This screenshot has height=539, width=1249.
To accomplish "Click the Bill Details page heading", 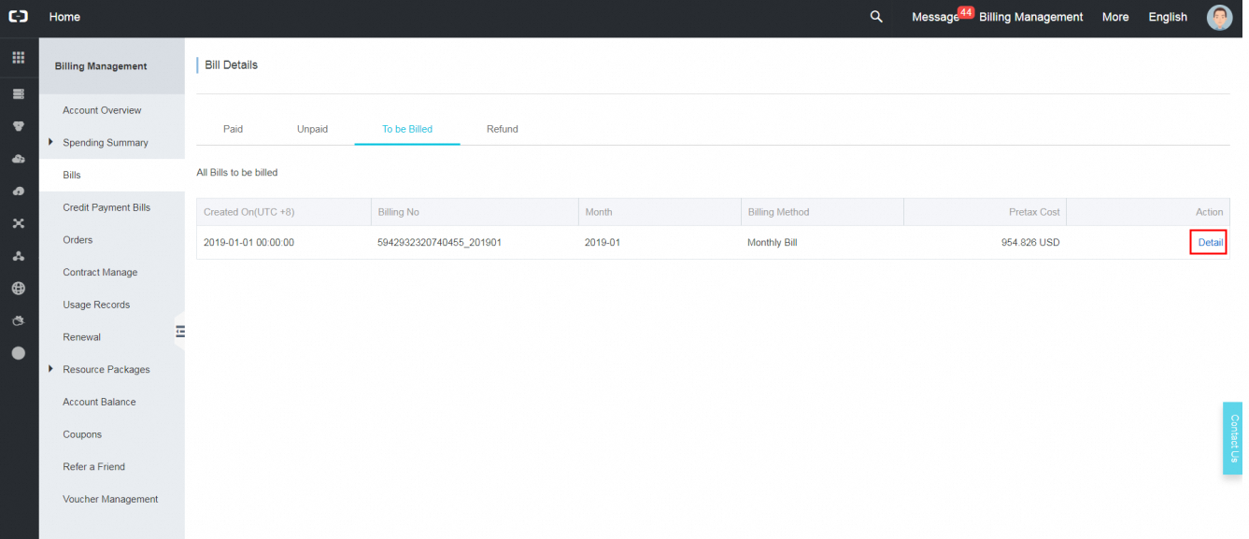I will point(231,65).
